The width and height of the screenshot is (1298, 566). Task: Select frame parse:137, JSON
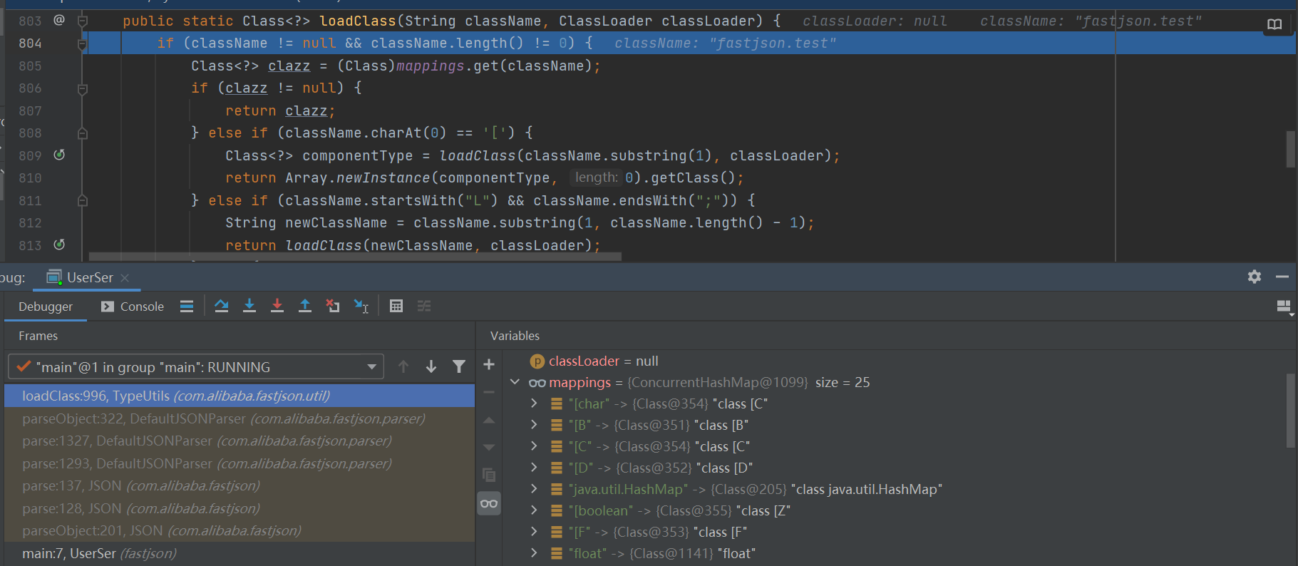coord(239,485)
